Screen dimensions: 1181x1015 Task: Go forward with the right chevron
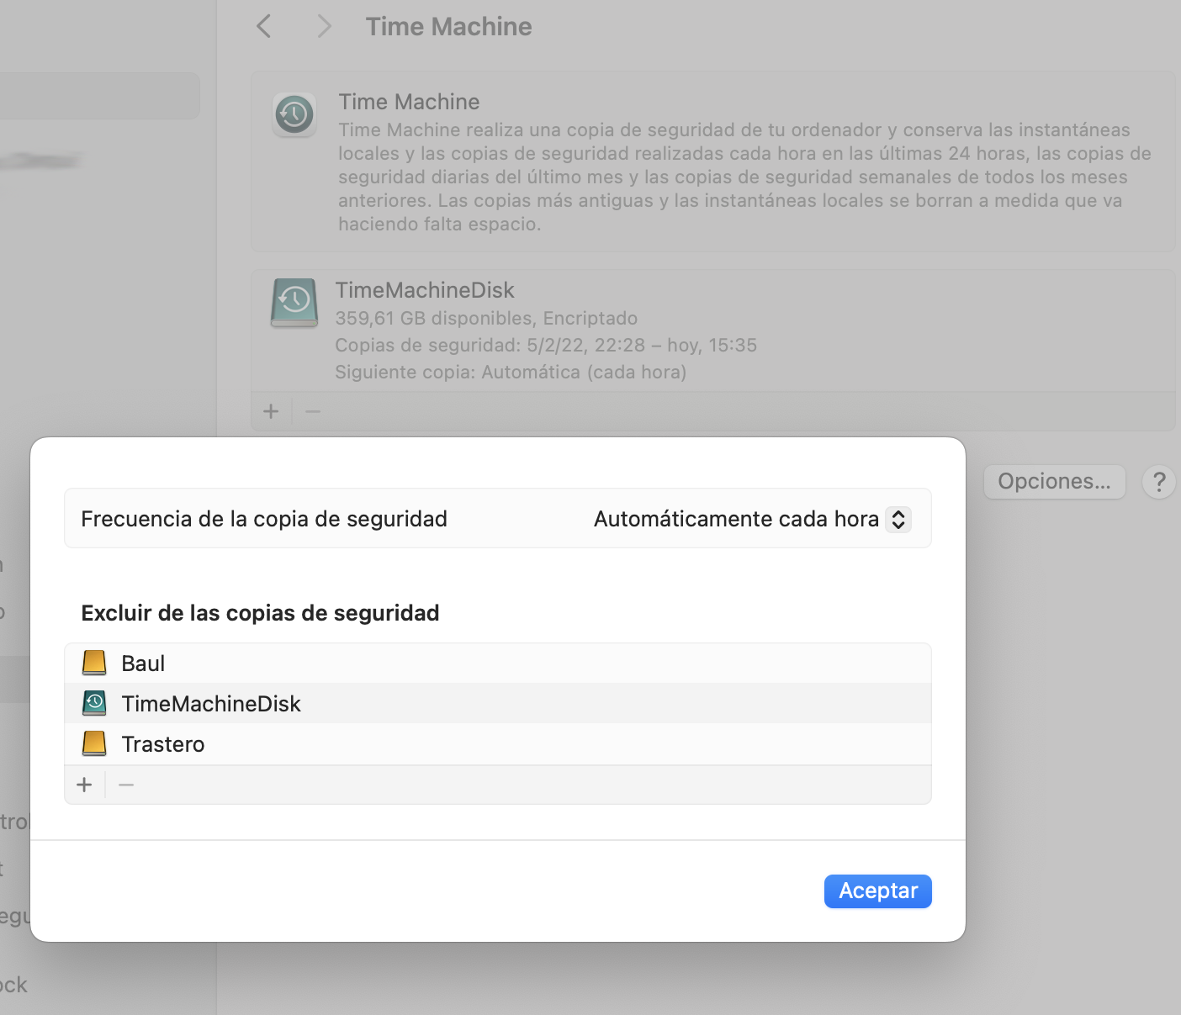pos(324,26)
